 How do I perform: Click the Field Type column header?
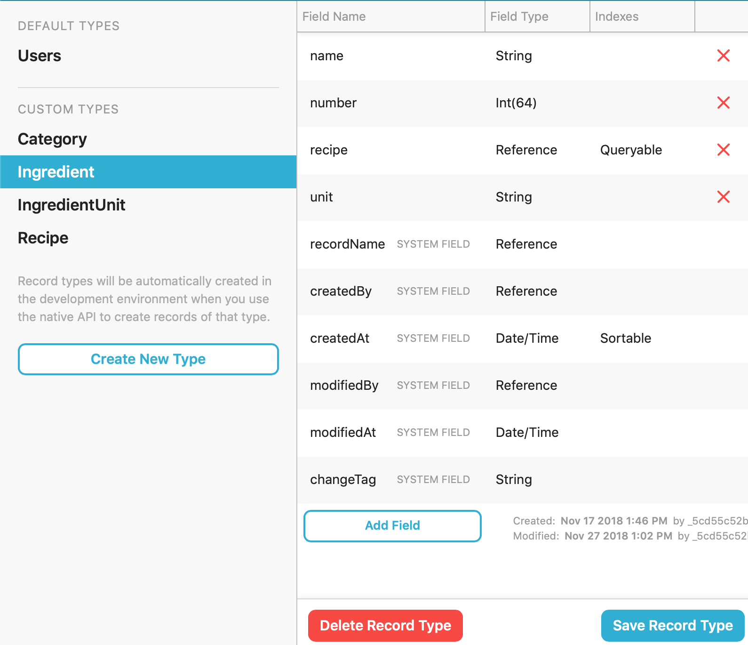pos(519,16)
